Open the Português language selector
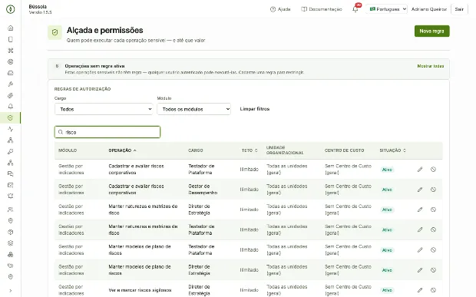476x297 pixels. 387,9
